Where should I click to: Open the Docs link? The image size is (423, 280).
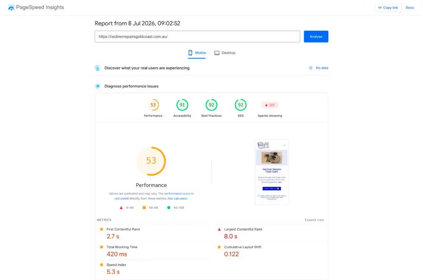(x=410, y=7)
